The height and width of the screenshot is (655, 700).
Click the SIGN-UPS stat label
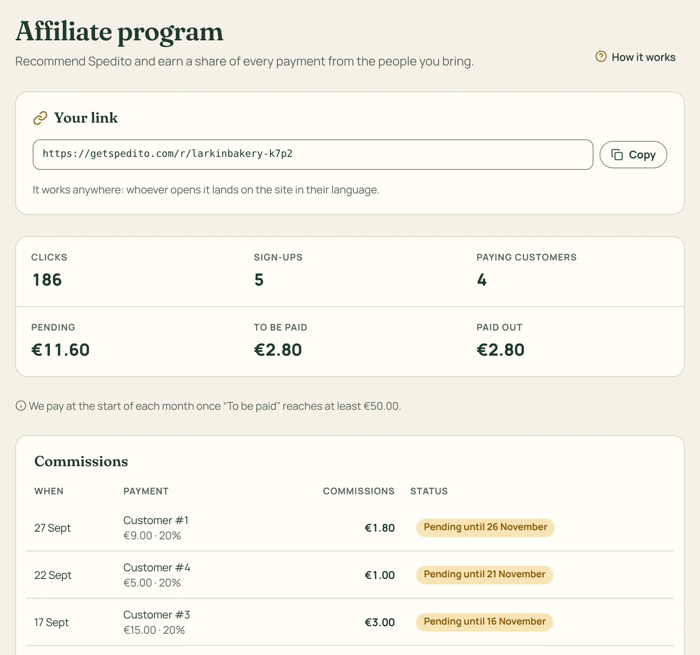(x=278, y=257)
